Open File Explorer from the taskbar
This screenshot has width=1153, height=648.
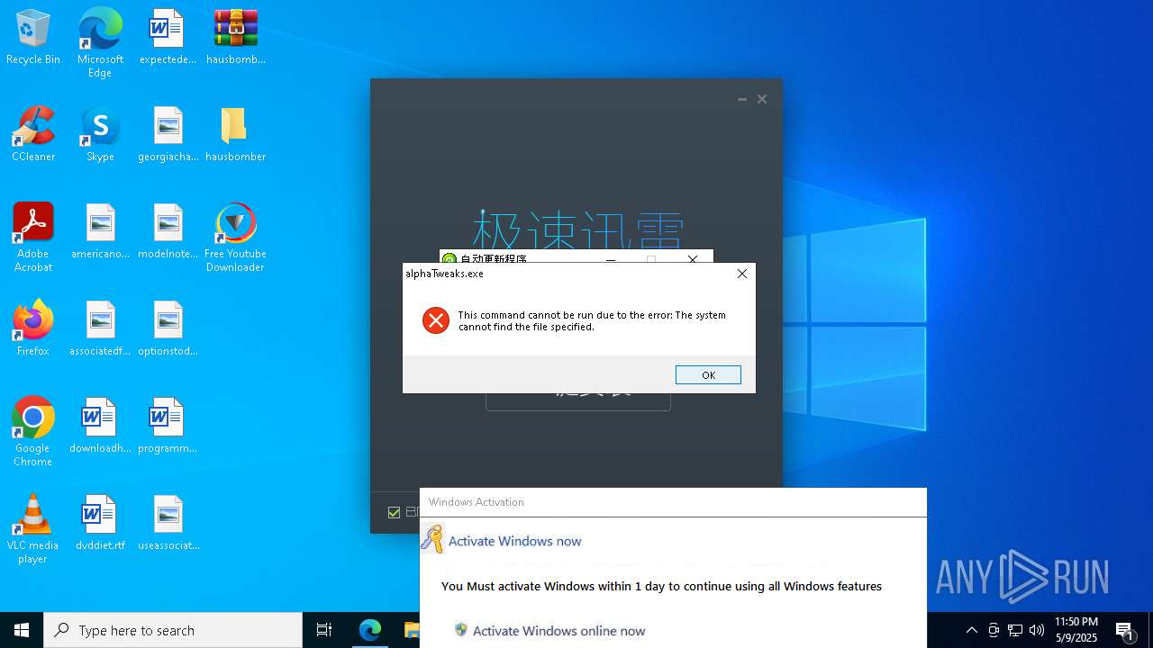(x=411, y=630)
